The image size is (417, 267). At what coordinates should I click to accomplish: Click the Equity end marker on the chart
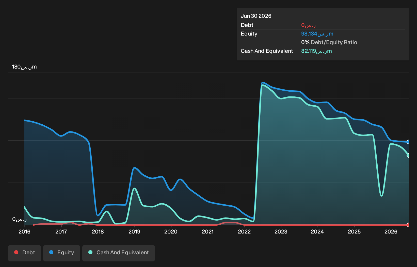click(408, 142)
